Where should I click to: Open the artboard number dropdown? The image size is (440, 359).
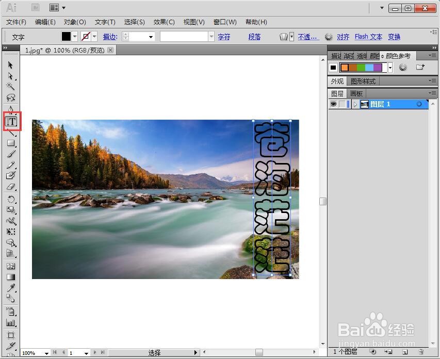86,353
